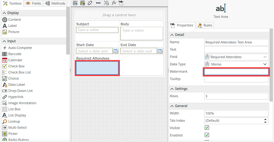Screen dimensions: 274x142
Task: Select the Barcode control in Toolbox
Action: 15,54
